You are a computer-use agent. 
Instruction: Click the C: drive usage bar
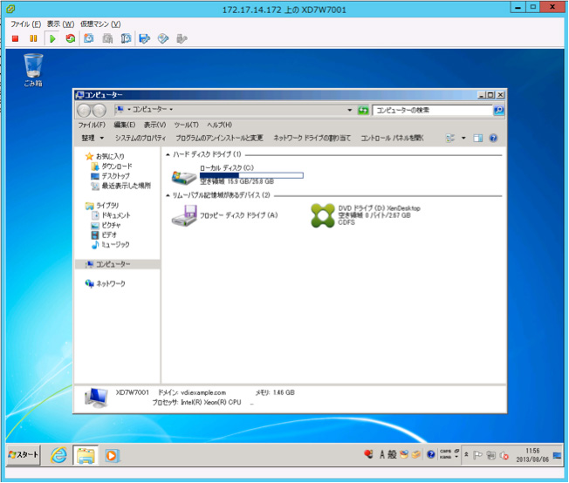click(x=251, y=175)
